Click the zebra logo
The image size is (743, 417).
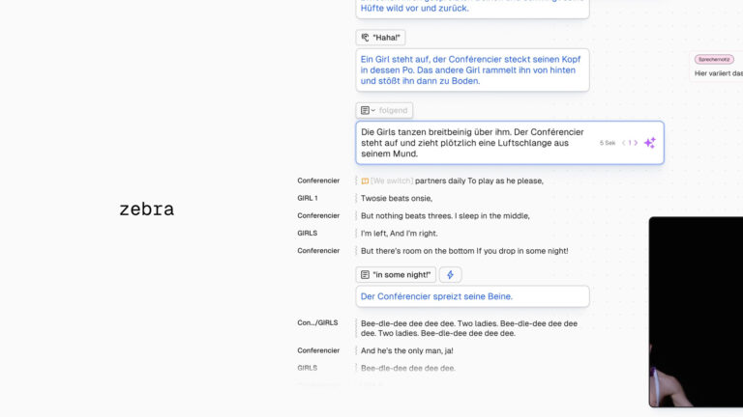click(146, 208)
